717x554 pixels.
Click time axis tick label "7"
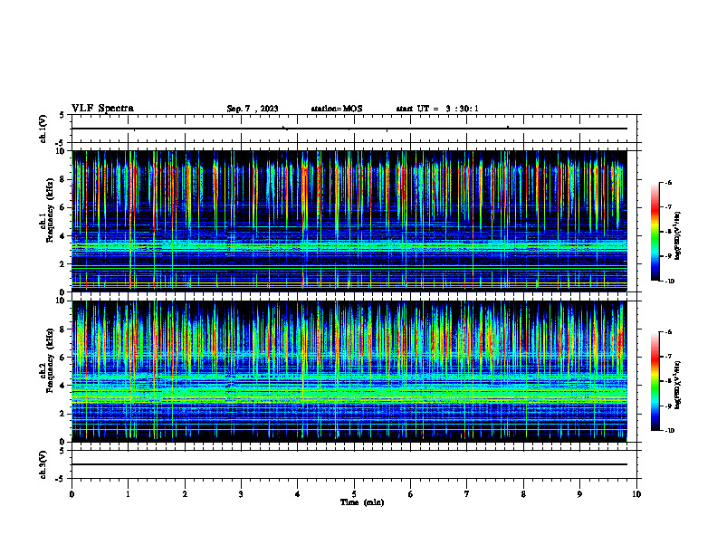pos(467,494)
